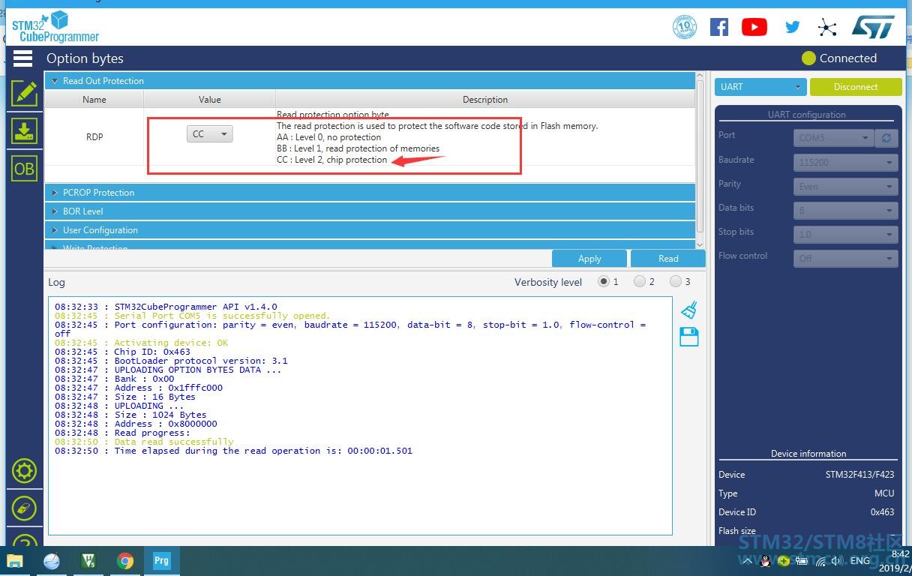
Task: Open ST Twitter page icon
Action: point(792,27)
